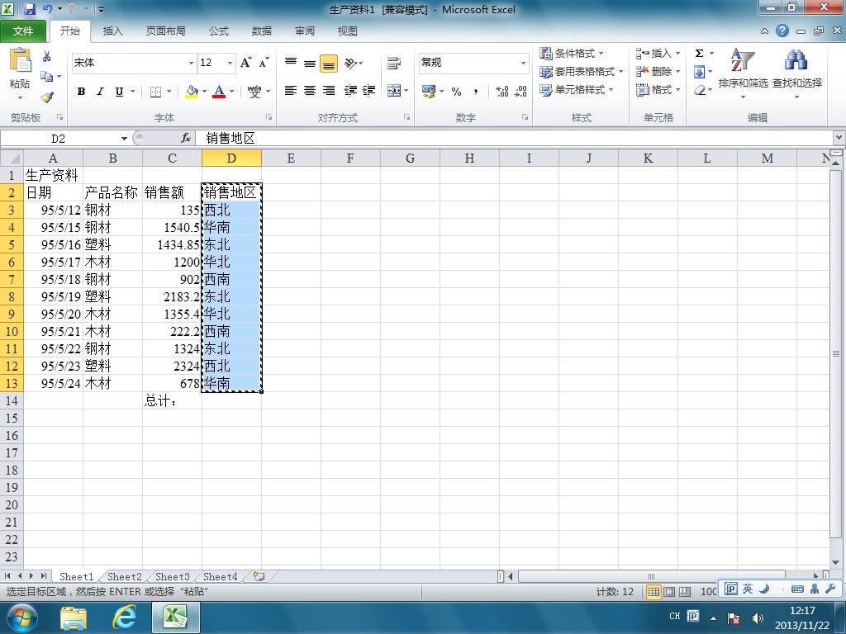Toggle align text right

tap(329, 91)
